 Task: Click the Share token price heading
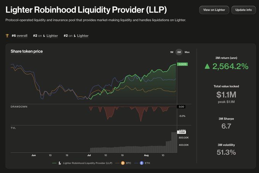(27, 51)
